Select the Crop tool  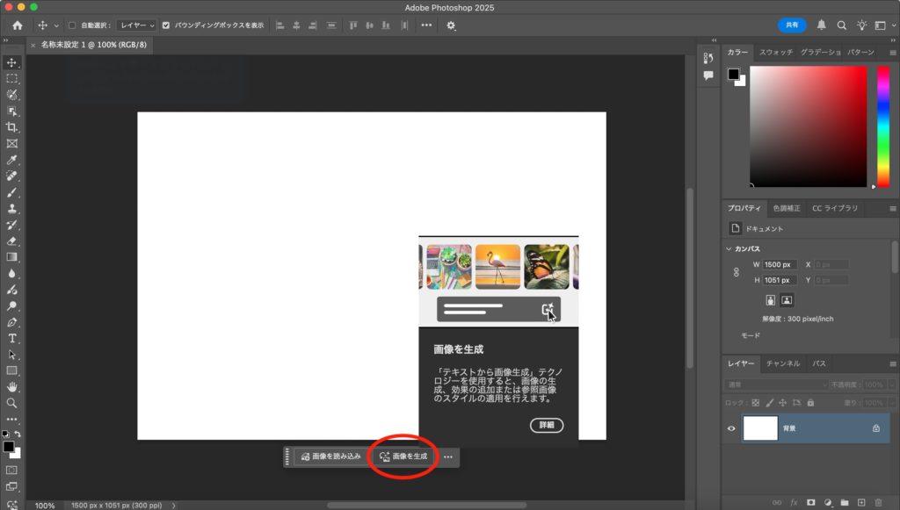pos(12,127)
